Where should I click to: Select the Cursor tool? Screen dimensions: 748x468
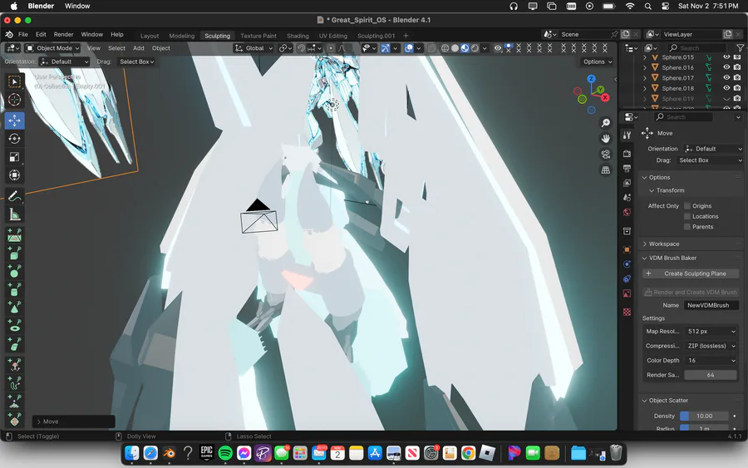tap(14, 100)
